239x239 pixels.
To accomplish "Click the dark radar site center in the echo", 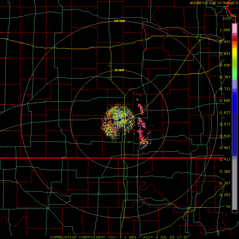I will click(x=119, y=119).
